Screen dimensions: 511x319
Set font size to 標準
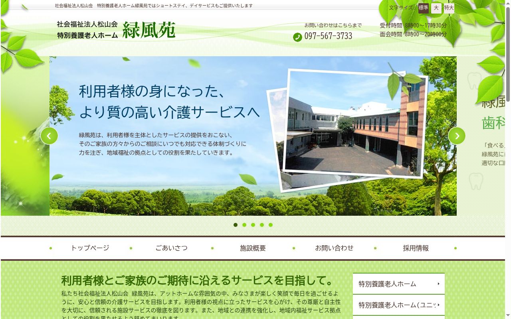[424, 8]
